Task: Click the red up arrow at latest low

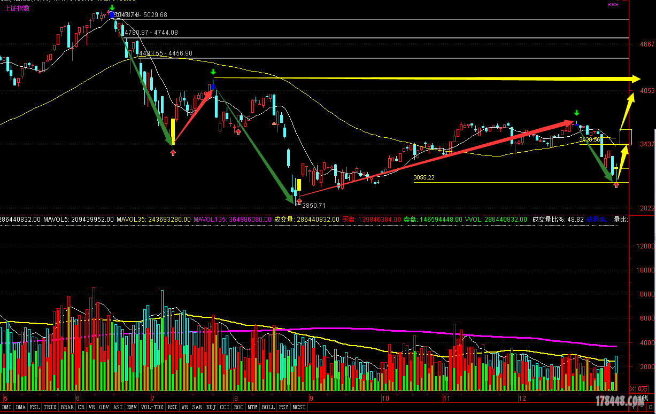Action: (616, 185)
